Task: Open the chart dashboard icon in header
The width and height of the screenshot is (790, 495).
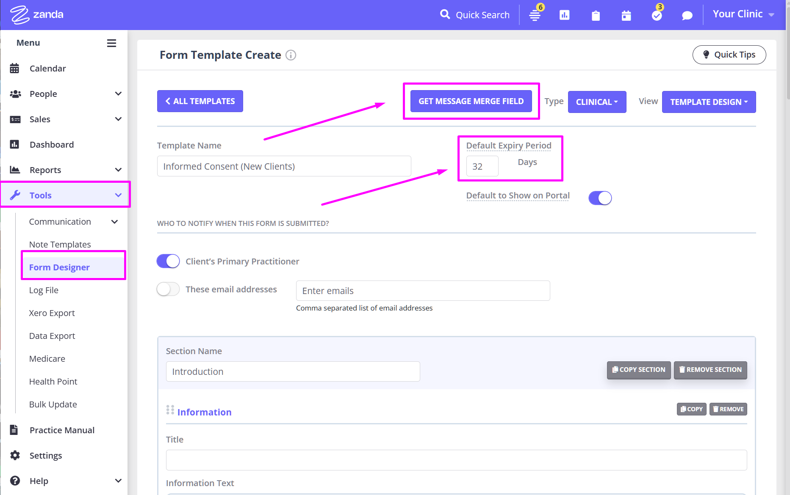Action: [x=564, y=15]
